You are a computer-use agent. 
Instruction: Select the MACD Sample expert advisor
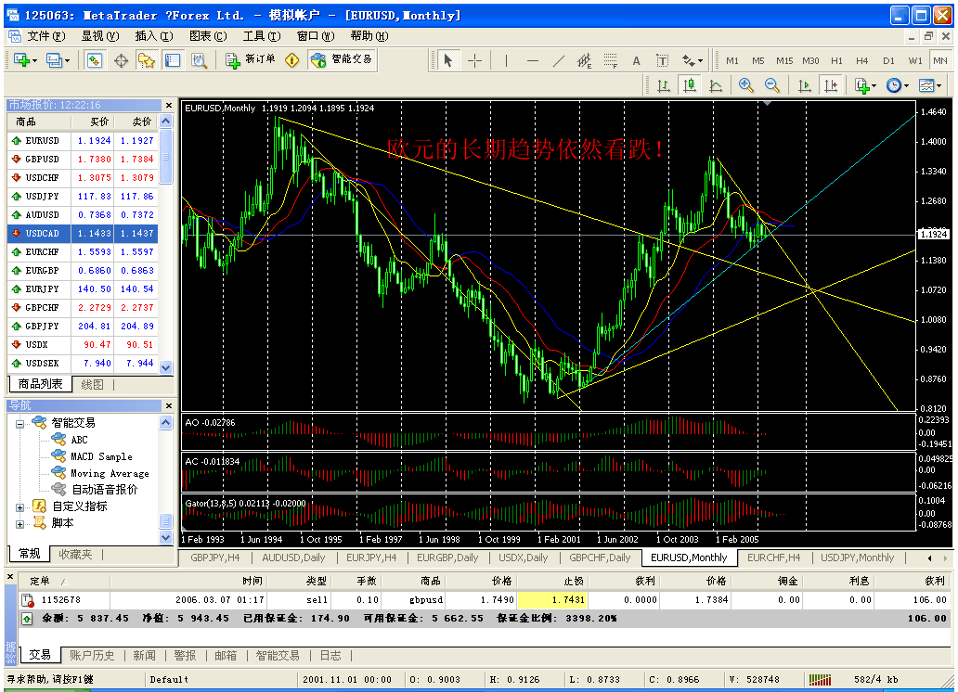(101, 457)
